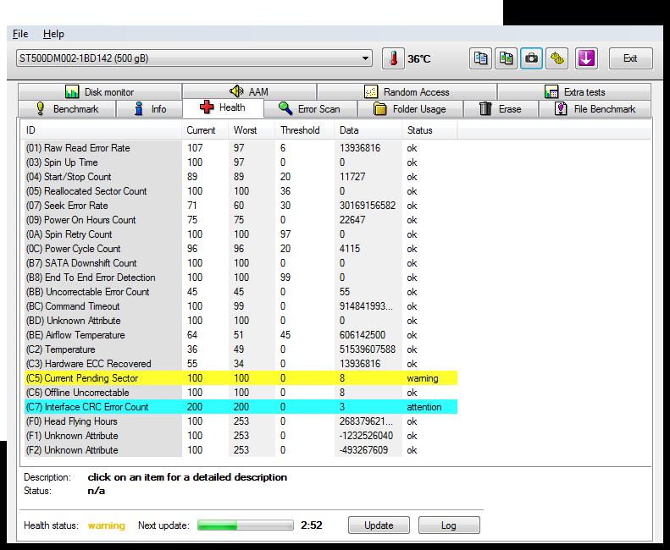Open the File menu

pyautogui.click(x=20, y=34)
